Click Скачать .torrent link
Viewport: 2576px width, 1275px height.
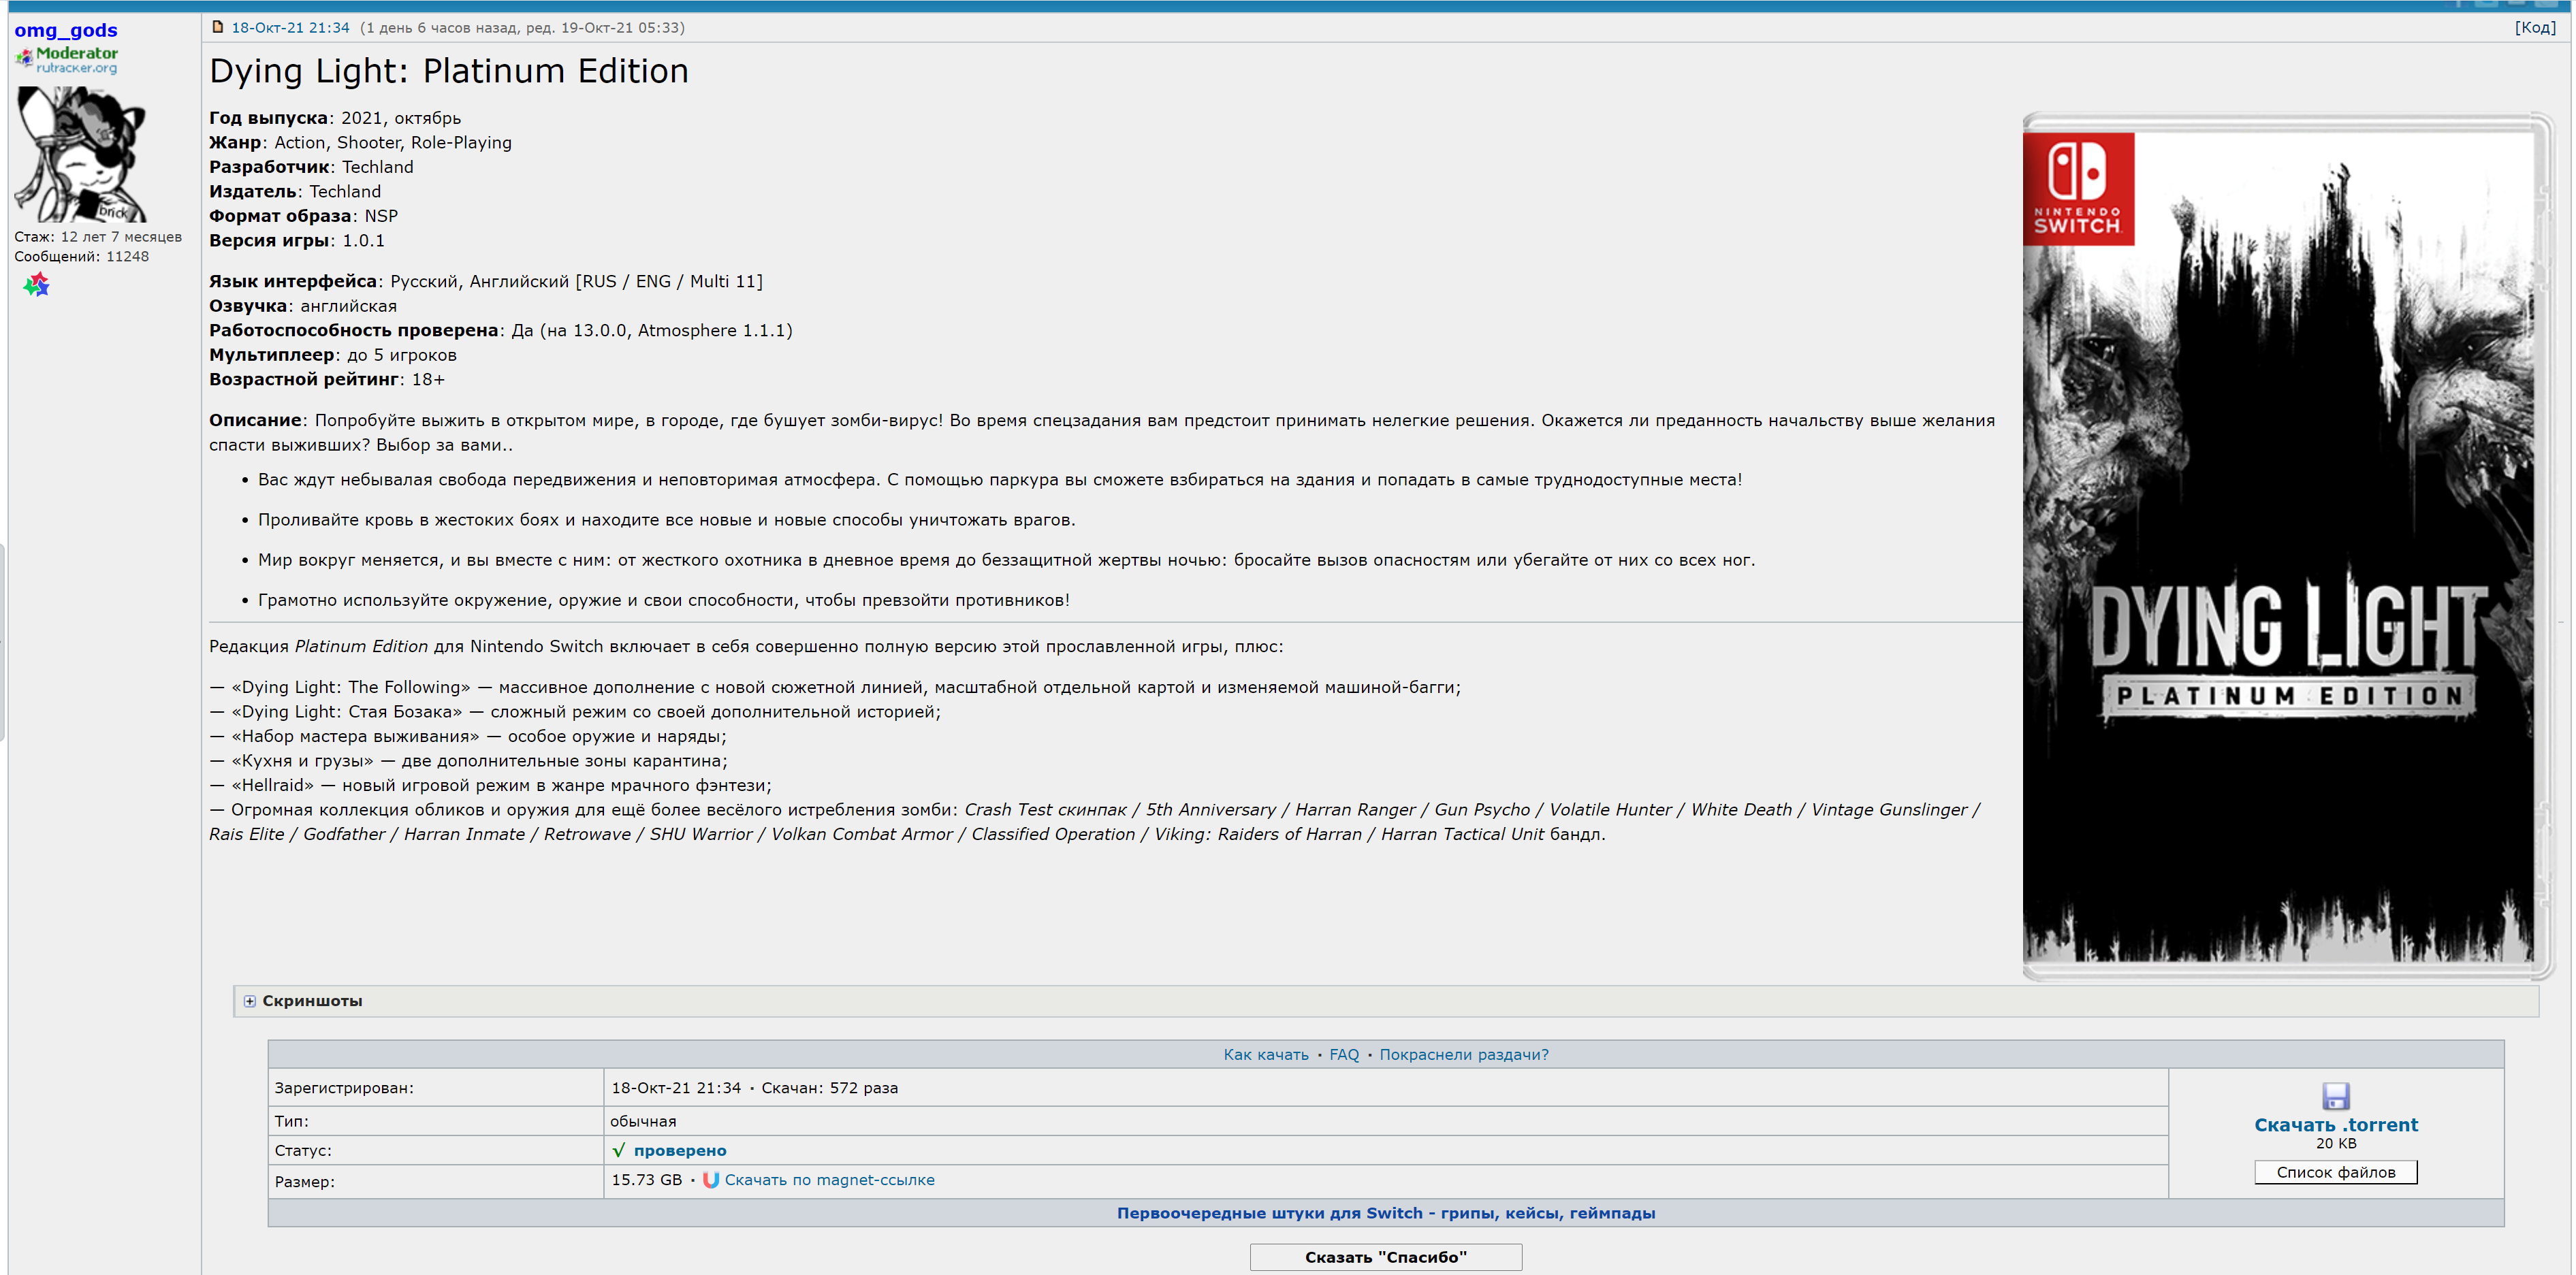[2336, 1125]
